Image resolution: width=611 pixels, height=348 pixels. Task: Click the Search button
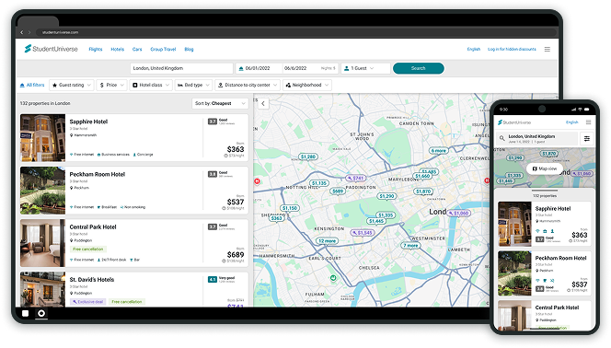click(419, 68)
